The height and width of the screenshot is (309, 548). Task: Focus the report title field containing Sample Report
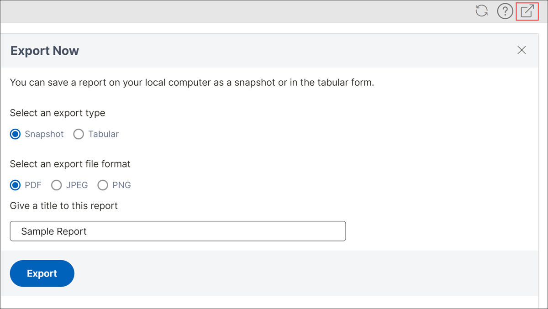coord(178,231)
